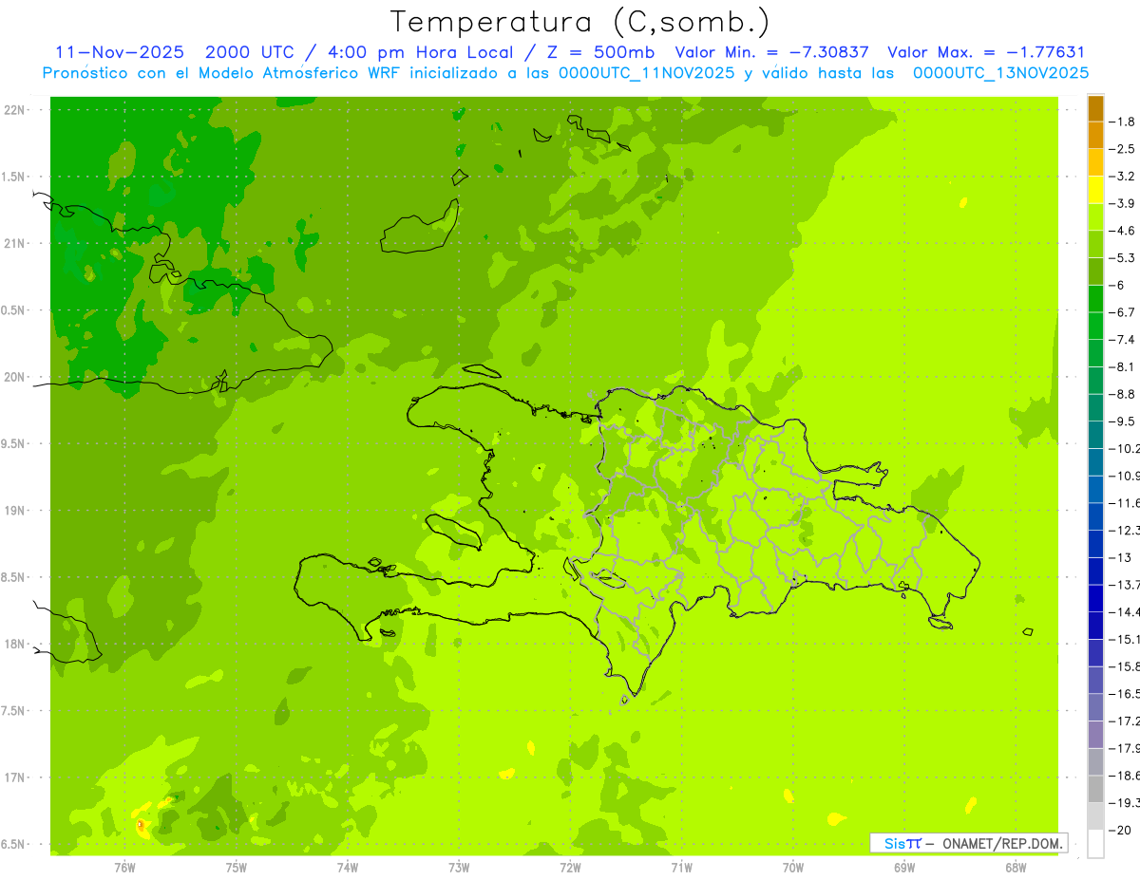Click the '-3.2' color scale label
Screen dimensions: 1140x880
(1123, 177)
